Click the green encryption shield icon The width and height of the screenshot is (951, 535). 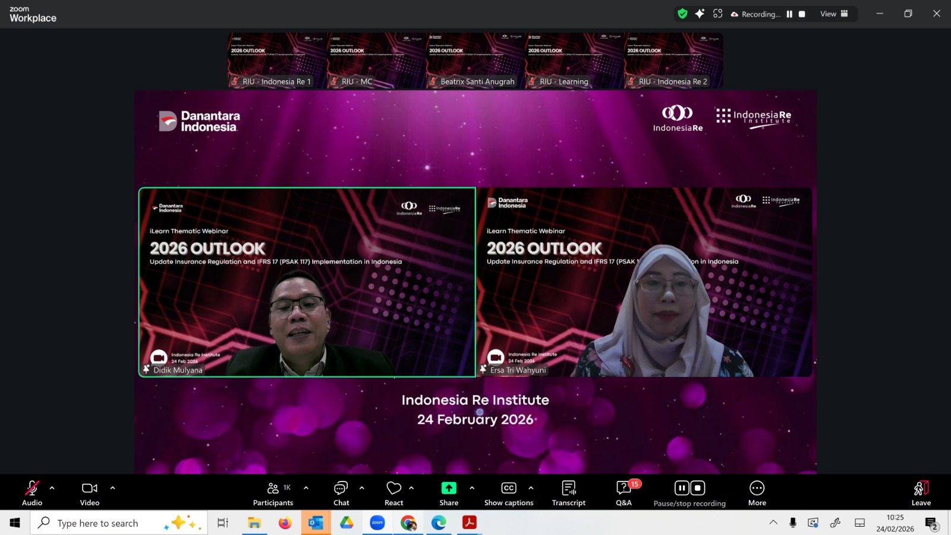tap(682, 14)
